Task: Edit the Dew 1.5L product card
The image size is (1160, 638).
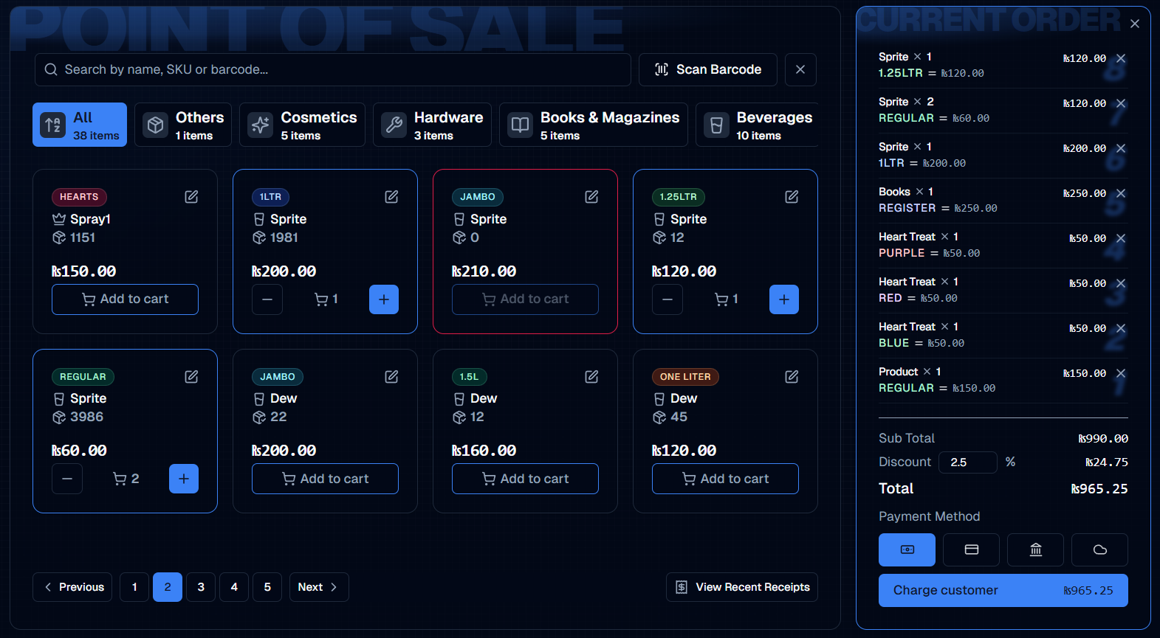Action: [x=591, y=377]
